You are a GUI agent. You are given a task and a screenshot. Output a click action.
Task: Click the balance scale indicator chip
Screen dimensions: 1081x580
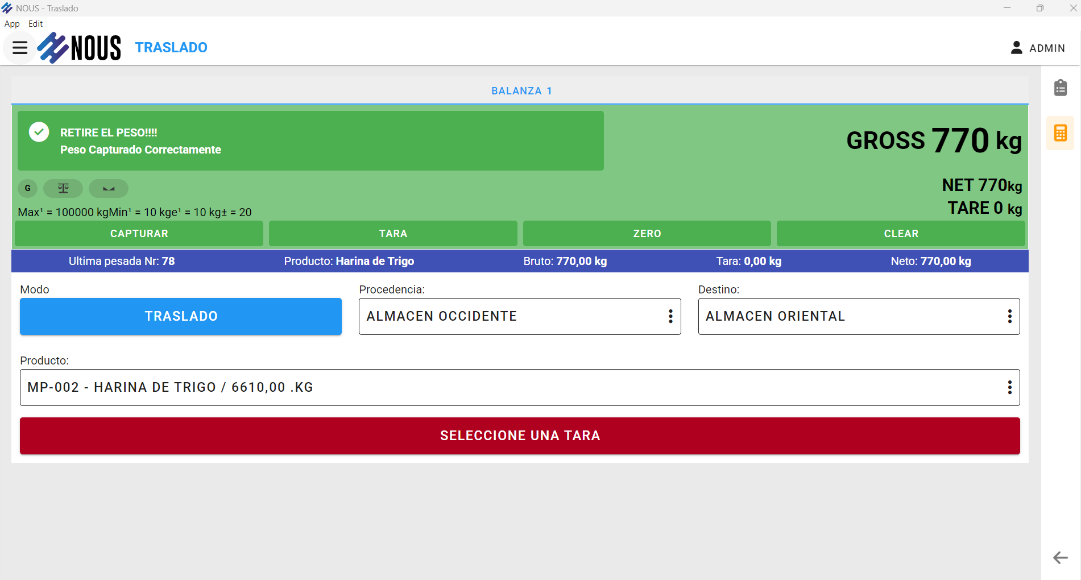(x=63, y=188)
